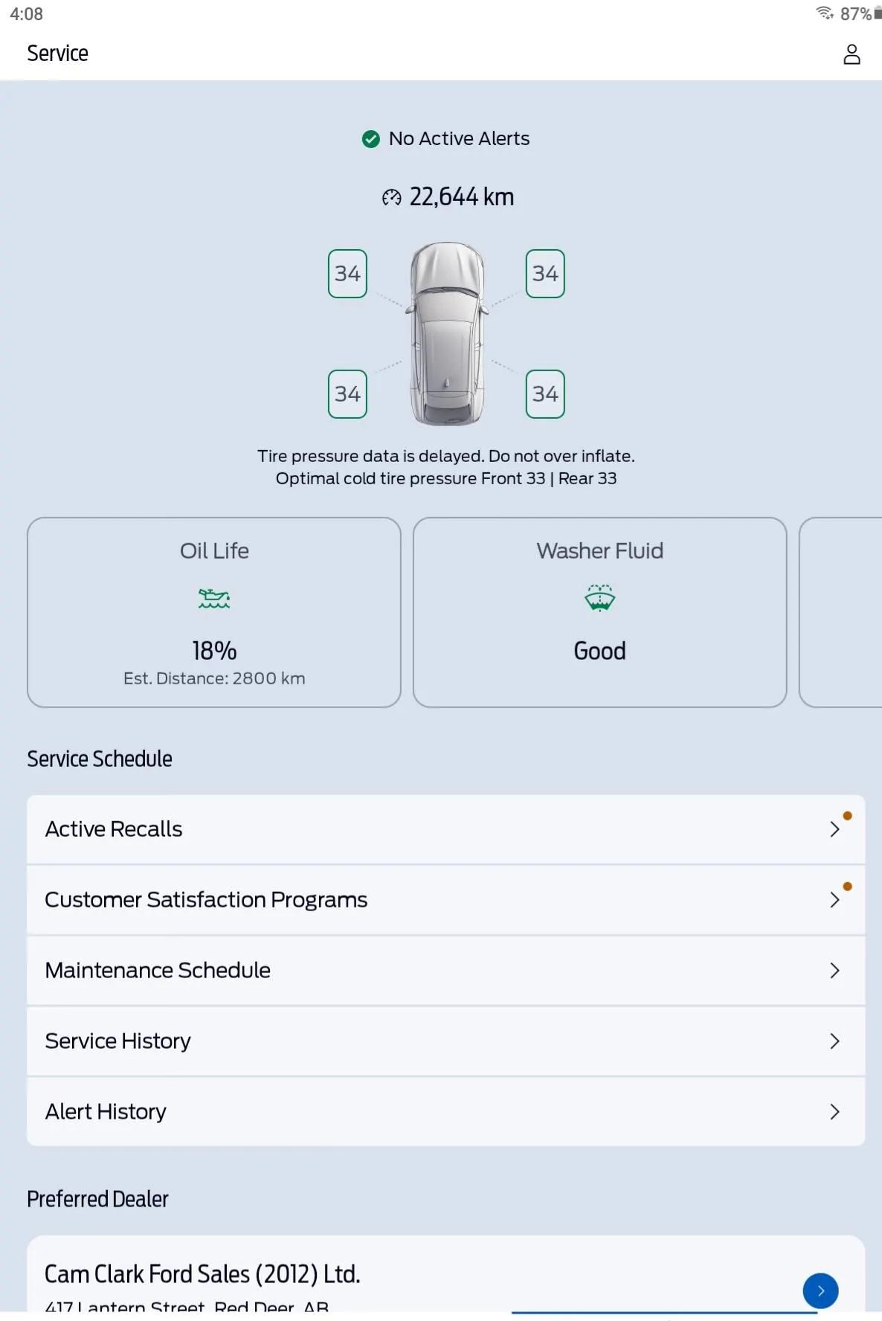Select the front right tire pressure badge
Viewport: 882px width, 1321px height.
[545, 274]
